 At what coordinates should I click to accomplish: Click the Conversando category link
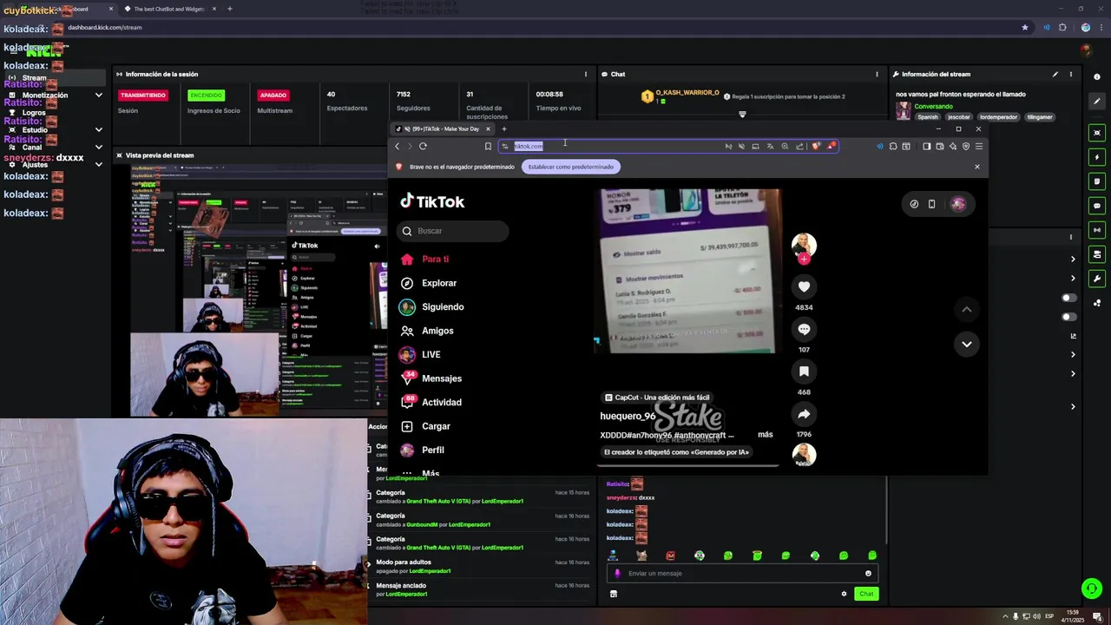[933, 106]
